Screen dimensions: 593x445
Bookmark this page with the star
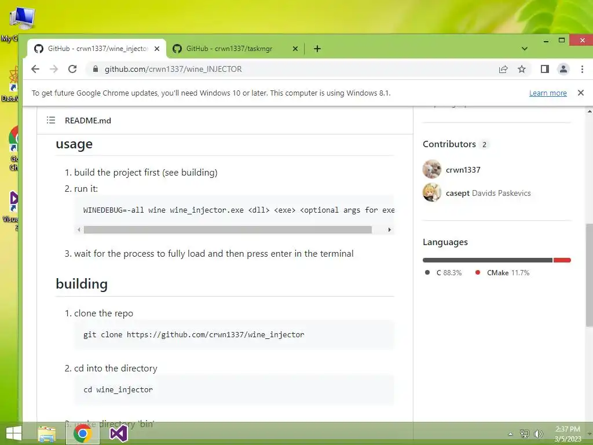(x=522, y=69)
